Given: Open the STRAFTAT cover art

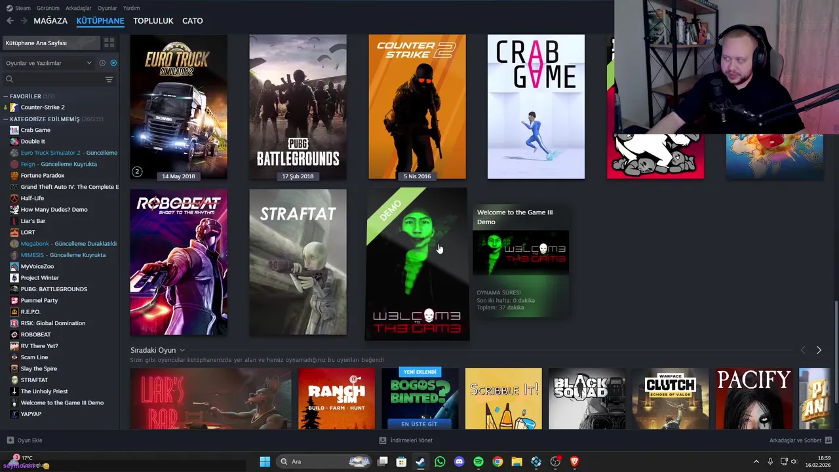Looking at the screenshot, I should click(298, 262).
